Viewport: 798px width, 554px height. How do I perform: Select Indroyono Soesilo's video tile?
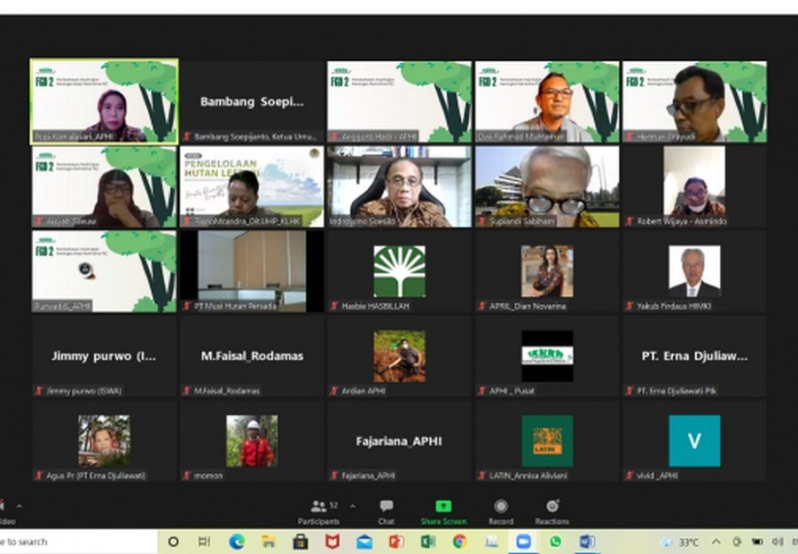click(x=399, y=186)
